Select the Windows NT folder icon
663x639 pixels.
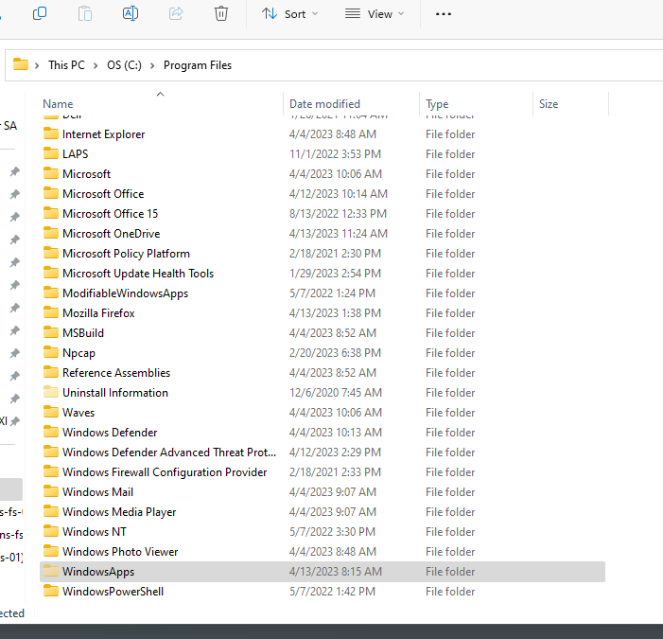tap(51, 531)
